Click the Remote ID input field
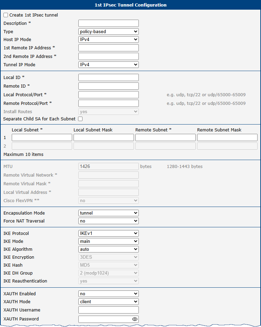This screenshot has height=327, width=261. point(108,86)
